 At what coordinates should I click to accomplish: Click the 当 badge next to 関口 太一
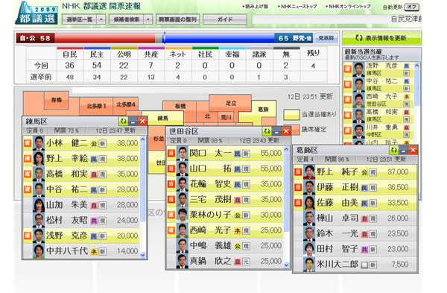(171, 153)
